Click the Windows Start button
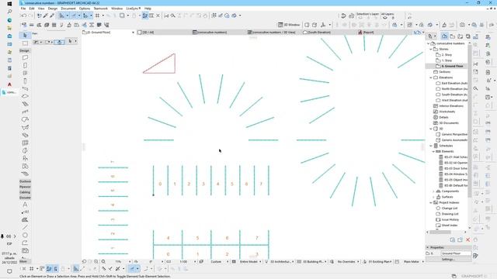This screenshot has height=279, width=497. 9,4
